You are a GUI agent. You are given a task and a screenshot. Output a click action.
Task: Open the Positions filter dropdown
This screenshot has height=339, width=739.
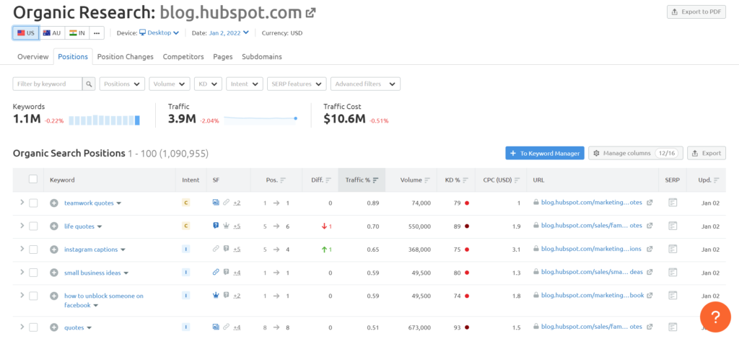122,84
